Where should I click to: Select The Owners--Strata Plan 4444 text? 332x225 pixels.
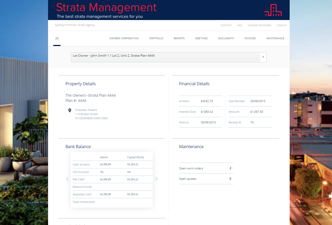click(90, 95)
